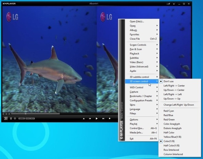Click the 00:00:09 elapsed time display

click(6, 114)
